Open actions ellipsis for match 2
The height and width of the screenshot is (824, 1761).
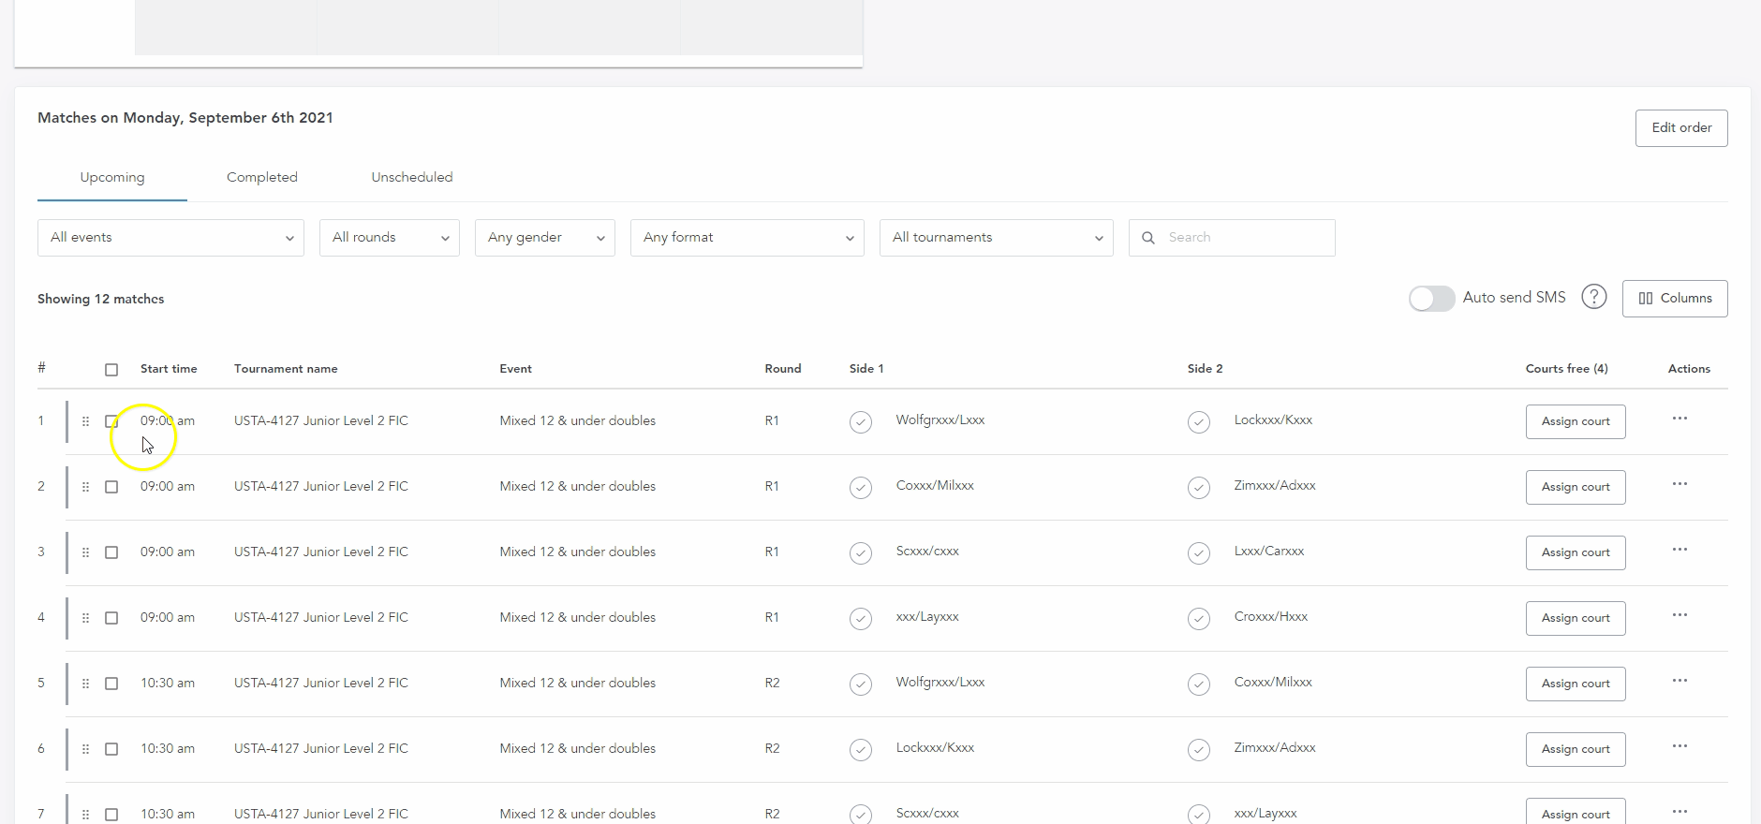(1680, 484)
